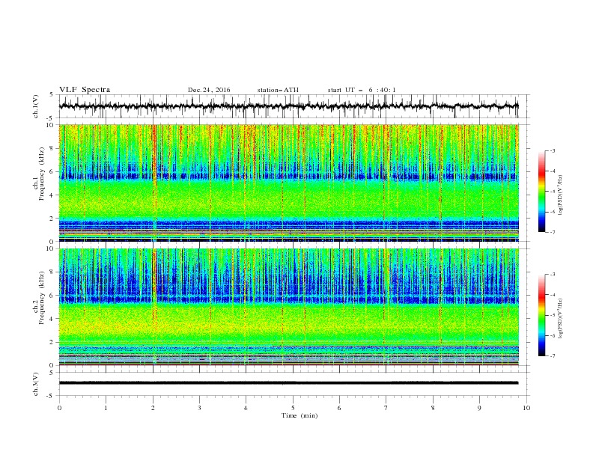Click time axis tick label "10"
The height and width of the screenshot is (458, 593).
tap(526, 408)
